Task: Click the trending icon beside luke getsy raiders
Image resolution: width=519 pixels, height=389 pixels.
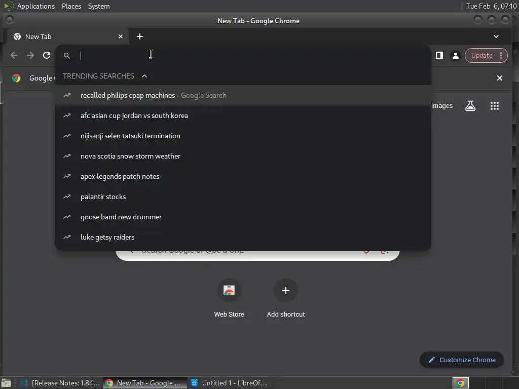Action: 67,237
